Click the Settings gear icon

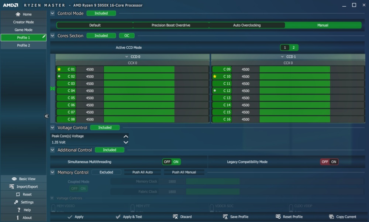click(16, 202)
